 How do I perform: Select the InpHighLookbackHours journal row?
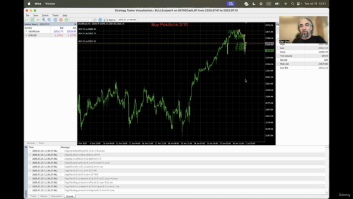click(x=176, y=155)
